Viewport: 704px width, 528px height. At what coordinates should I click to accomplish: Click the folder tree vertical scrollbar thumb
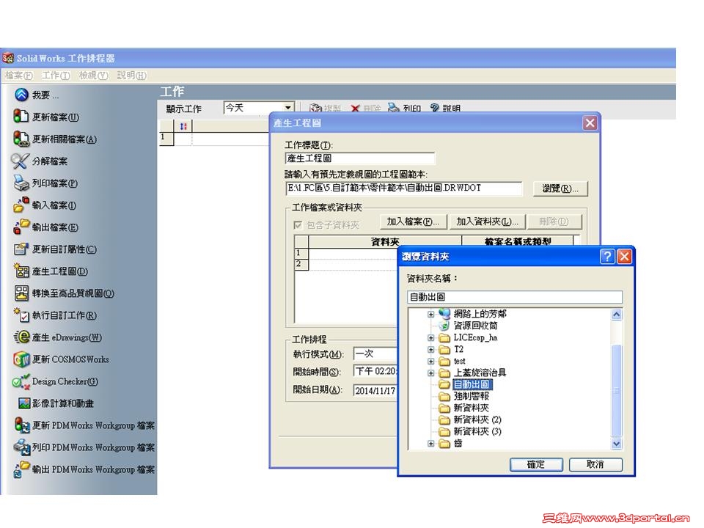point(617,389)
